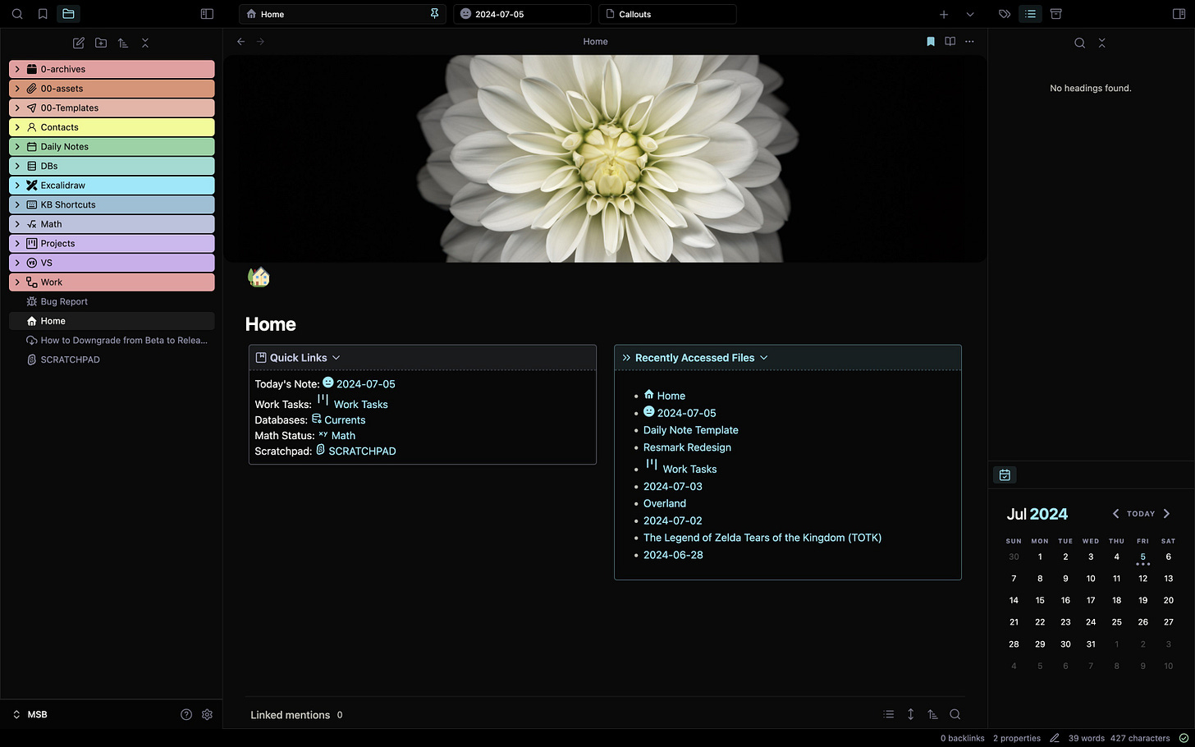Viewport: 1195px width, 747px height.
Task: Search headings in the outline pane
Action: click(1080, 43)
